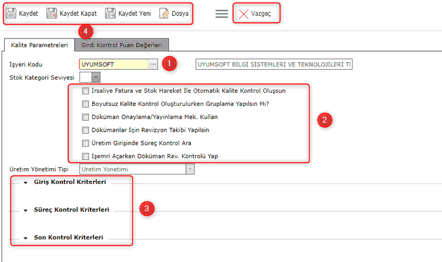
Task: Toggle Döküman Onaylama/Yayınlama Mek. Kullan checkbox
Action: pyautogui.click(x=86, y=117)
